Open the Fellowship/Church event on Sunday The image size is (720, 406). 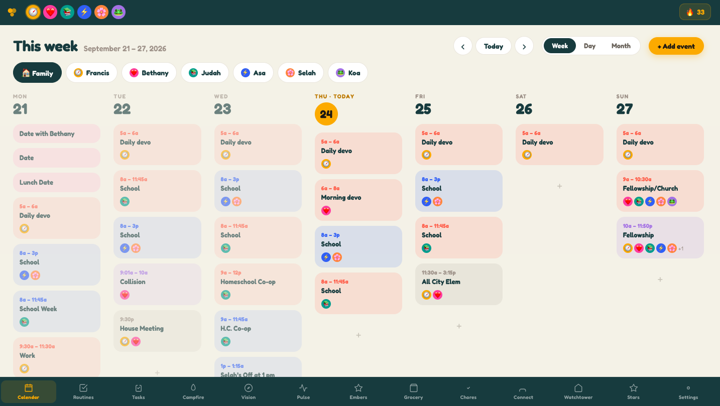pos(660,191)
